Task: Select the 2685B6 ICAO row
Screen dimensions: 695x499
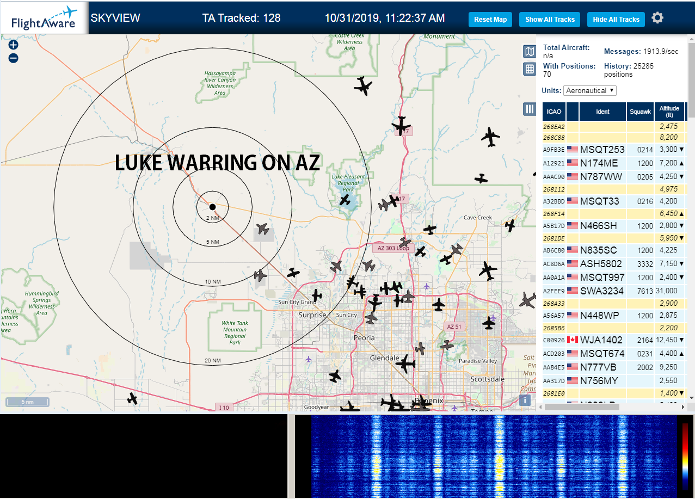Action: 614,328
